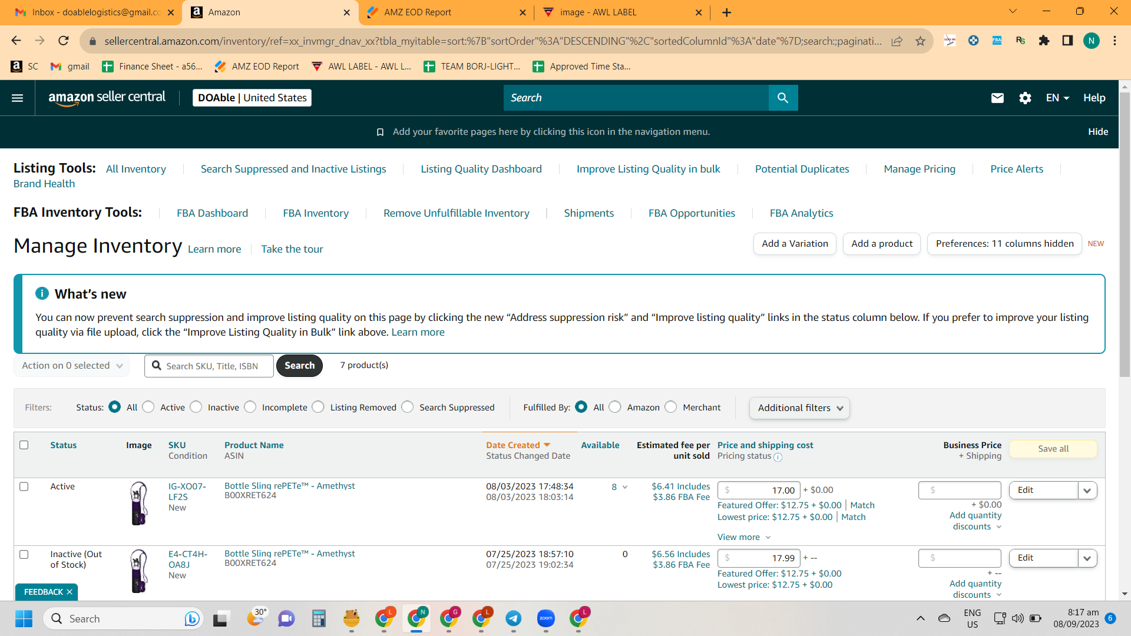Click the page vertical scrollbar
This screenshot has width=1131, height=636.
pos(1125,236)
